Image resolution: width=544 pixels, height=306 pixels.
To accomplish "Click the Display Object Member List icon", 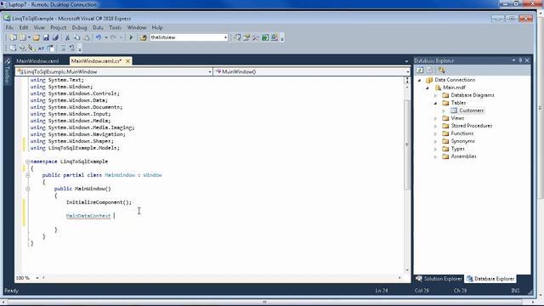I will [13, 48].
